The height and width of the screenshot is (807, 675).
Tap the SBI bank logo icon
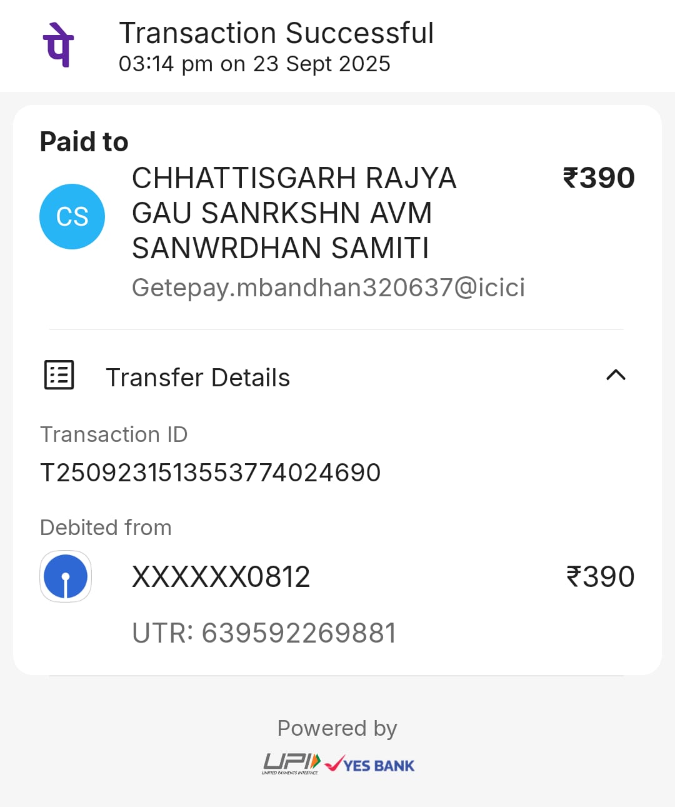click(x=66, y=576)
